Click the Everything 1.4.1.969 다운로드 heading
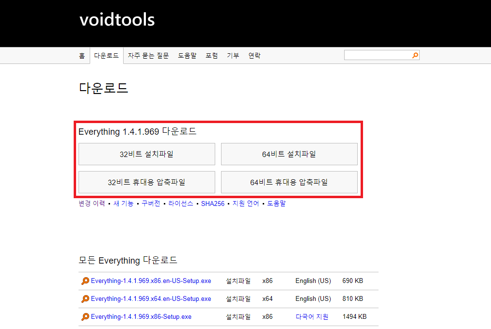This screenshot has height=329, width=491. click(138, 131)
